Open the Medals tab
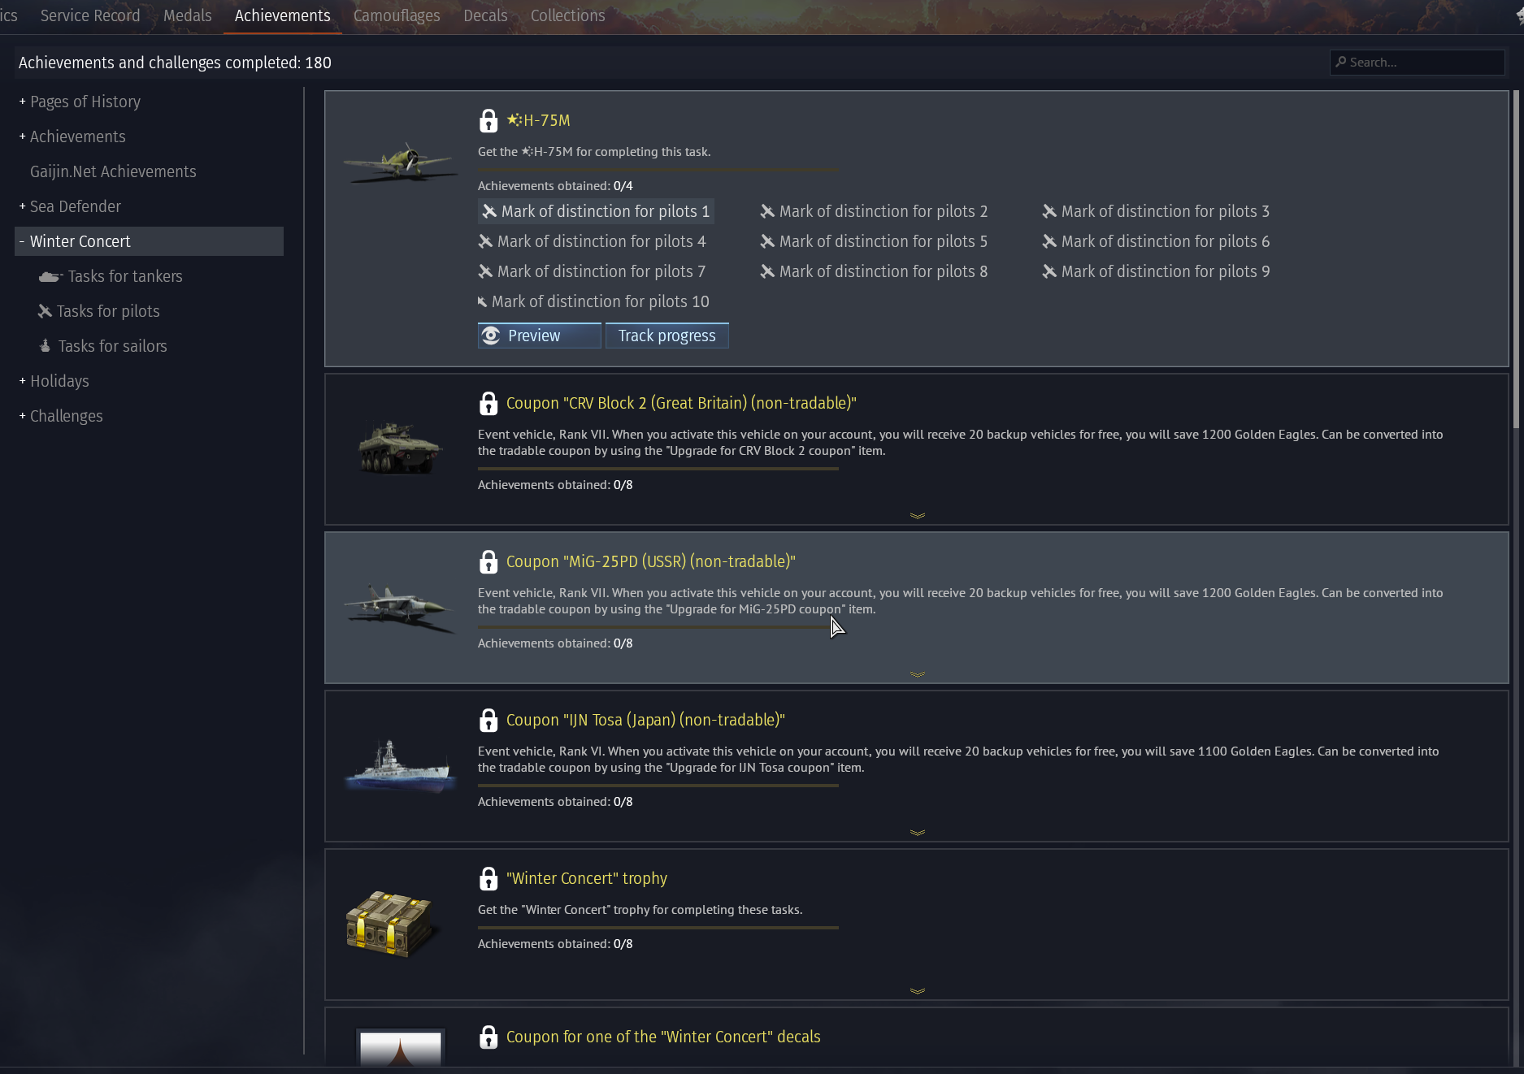This screenshot has width=1524, height=1074. tap(188, 15)
